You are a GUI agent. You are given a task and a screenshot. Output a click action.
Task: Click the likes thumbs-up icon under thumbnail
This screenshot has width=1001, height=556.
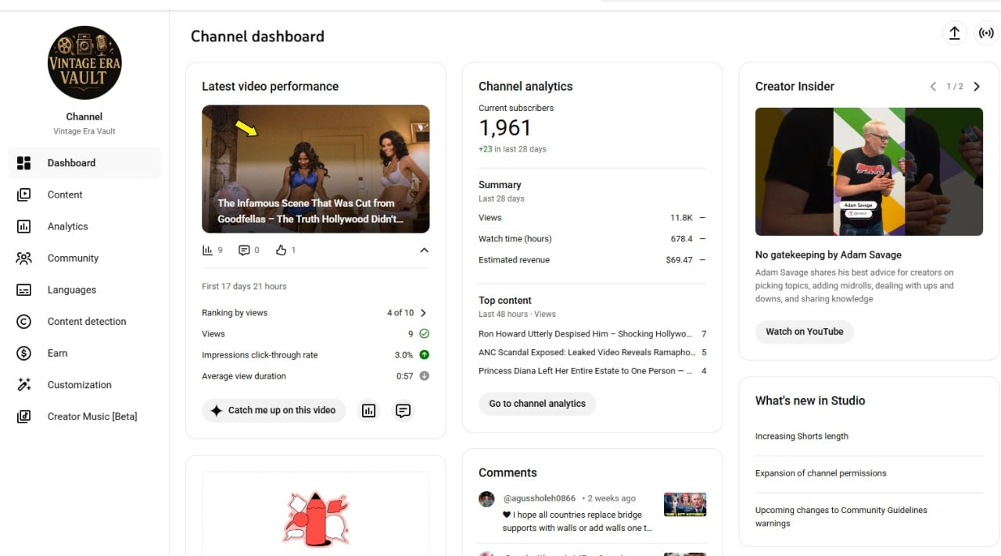click(282, 250)
